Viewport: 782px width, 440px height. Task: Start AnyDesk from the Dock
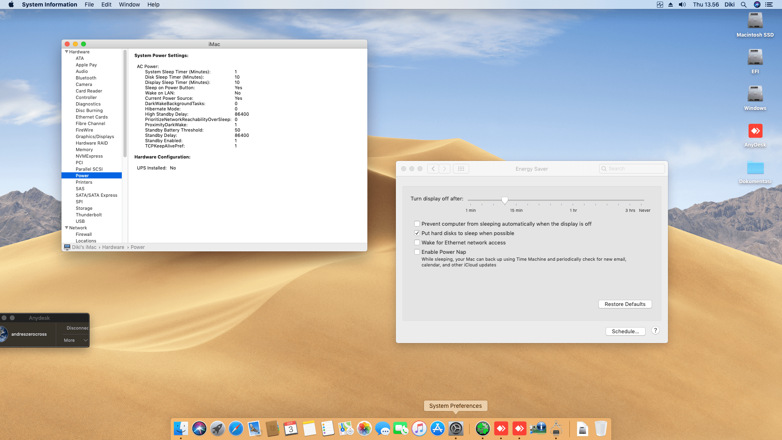[x=501, y=429]
